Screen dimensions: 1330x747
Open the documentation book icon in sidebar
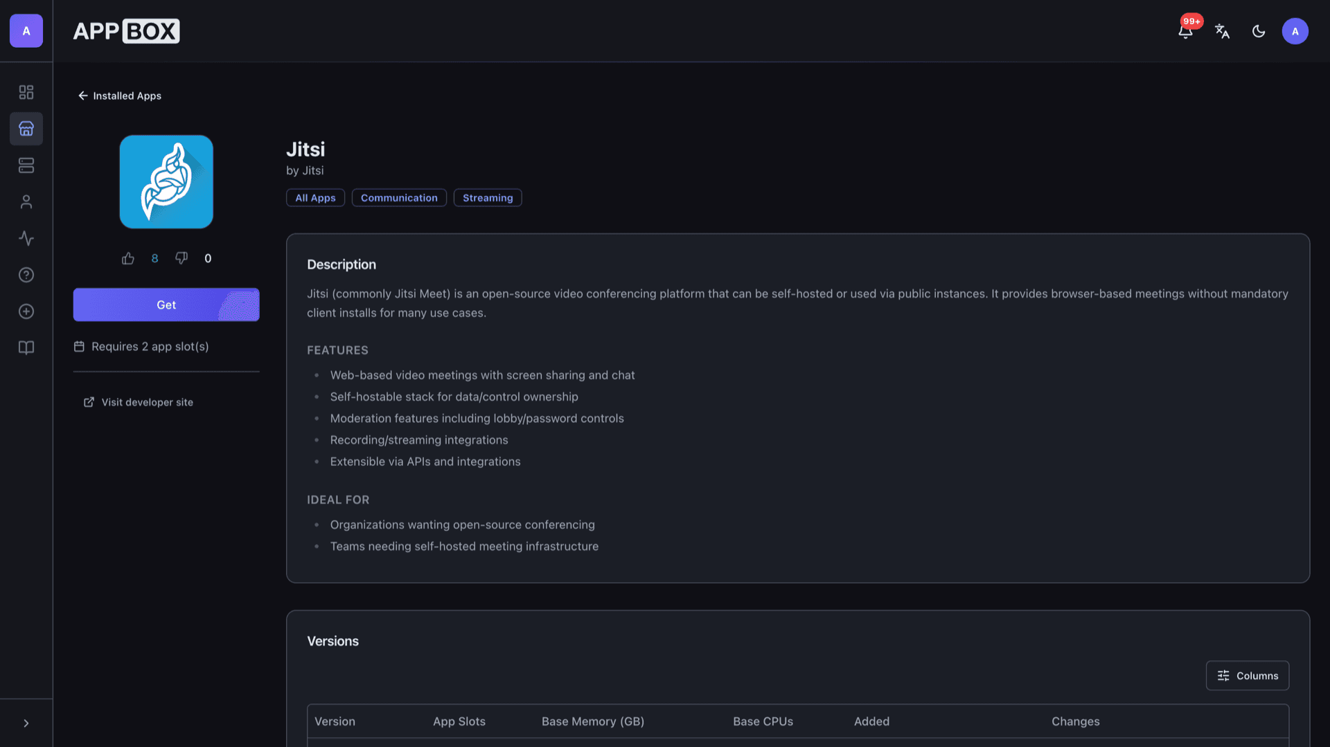[x=26, y=348]
